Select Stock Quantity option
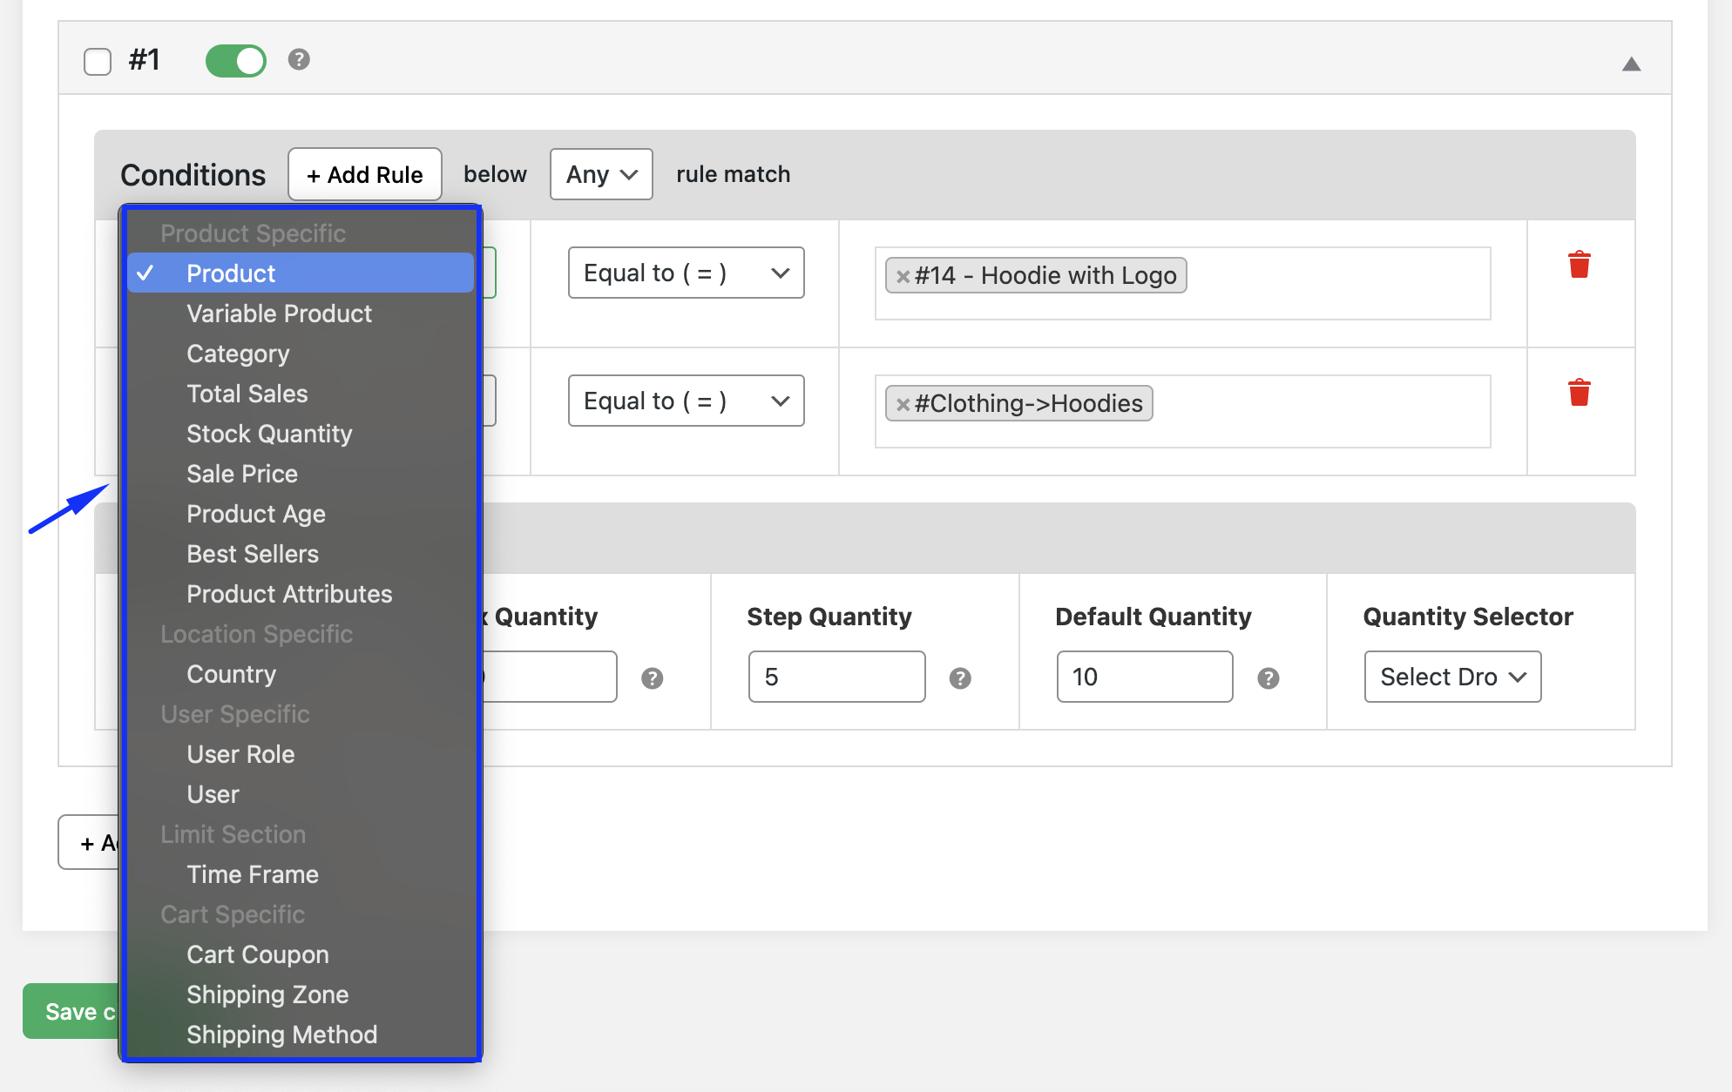This screenshot has height=1092, width=1732. coord(301,434)
